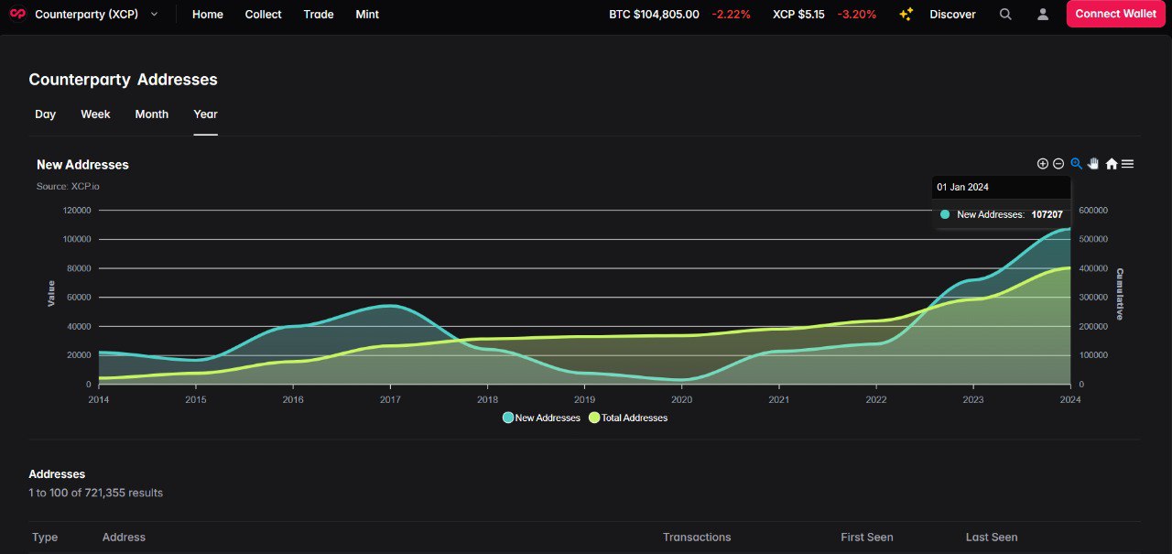Select the Month time range tab
This screenshot has width=1172, height=554.
(152, 114)
